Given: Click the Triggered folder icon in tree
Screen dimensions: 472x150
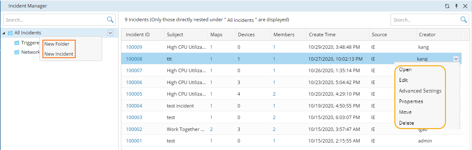Looking at the screenshot, I should (17, 43).
